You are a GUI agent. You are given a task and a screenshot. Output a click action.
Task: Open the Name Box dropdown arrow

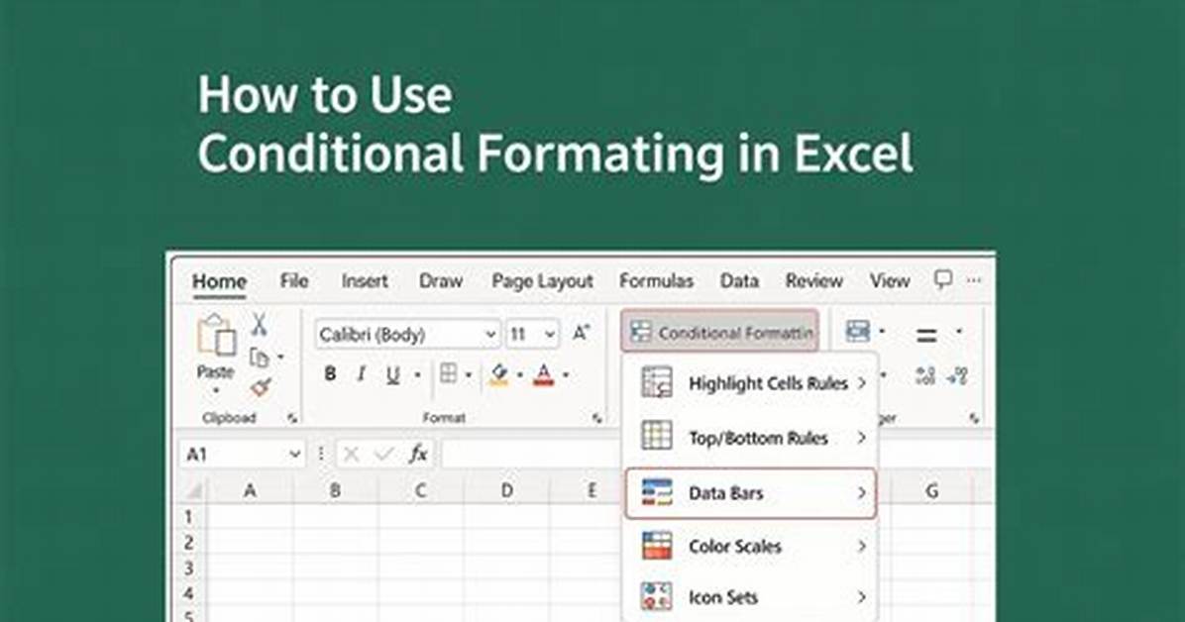[x=294, y=455]
